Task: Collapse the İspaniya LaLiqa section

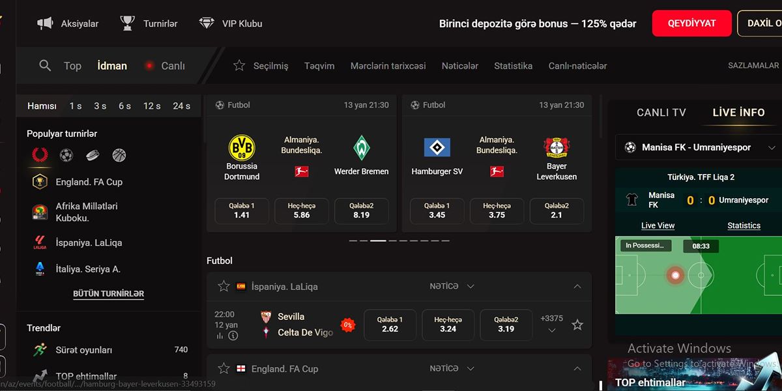Action: [577, 286]
